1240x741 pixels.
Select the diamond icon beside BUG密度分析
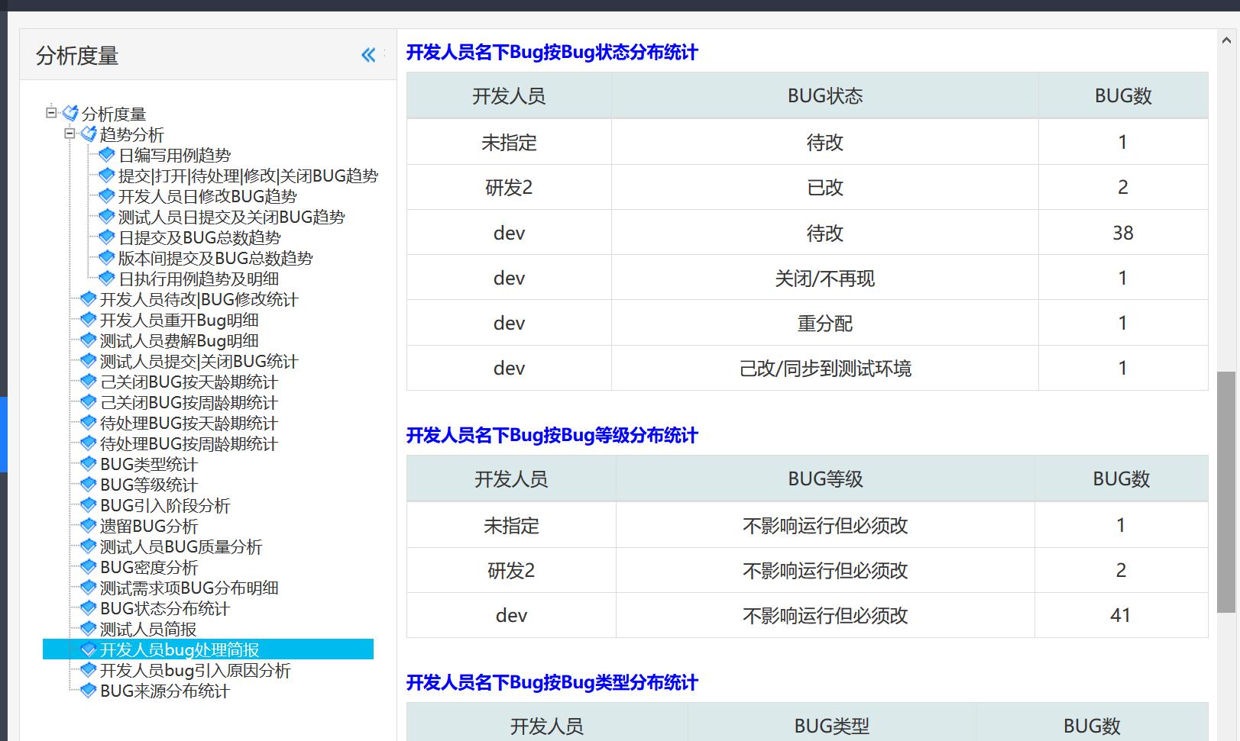pos(87,568)
